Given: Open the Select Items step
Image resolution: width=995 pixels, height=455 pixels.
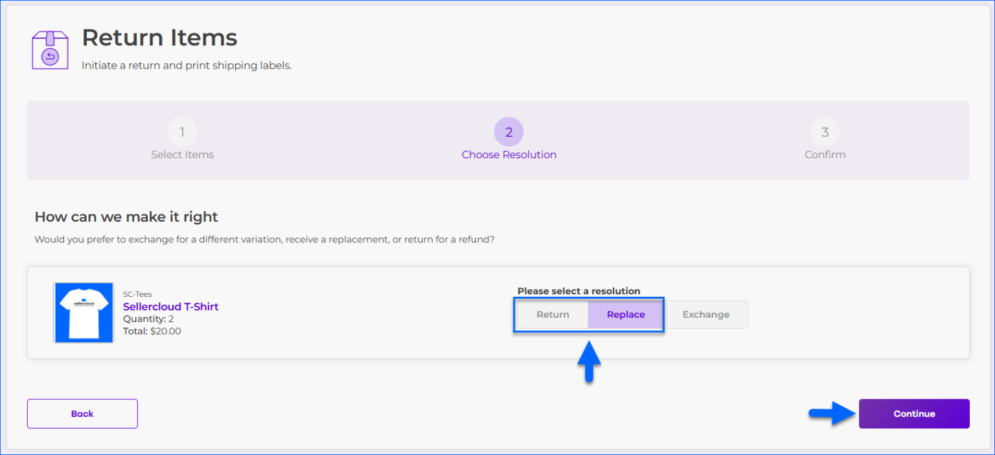Looking at the screenshot, I should (x=182, y=154).
